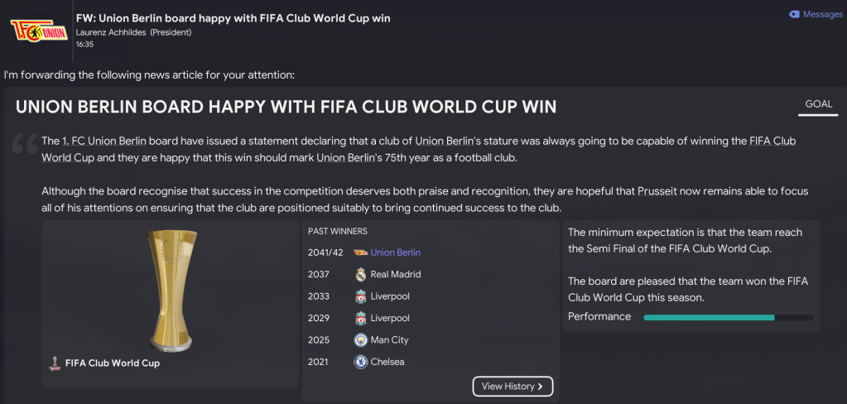Viewport: 847px width, 404px height.
Task: Expand history via the View History chevron
Action: tap(540, 387)
